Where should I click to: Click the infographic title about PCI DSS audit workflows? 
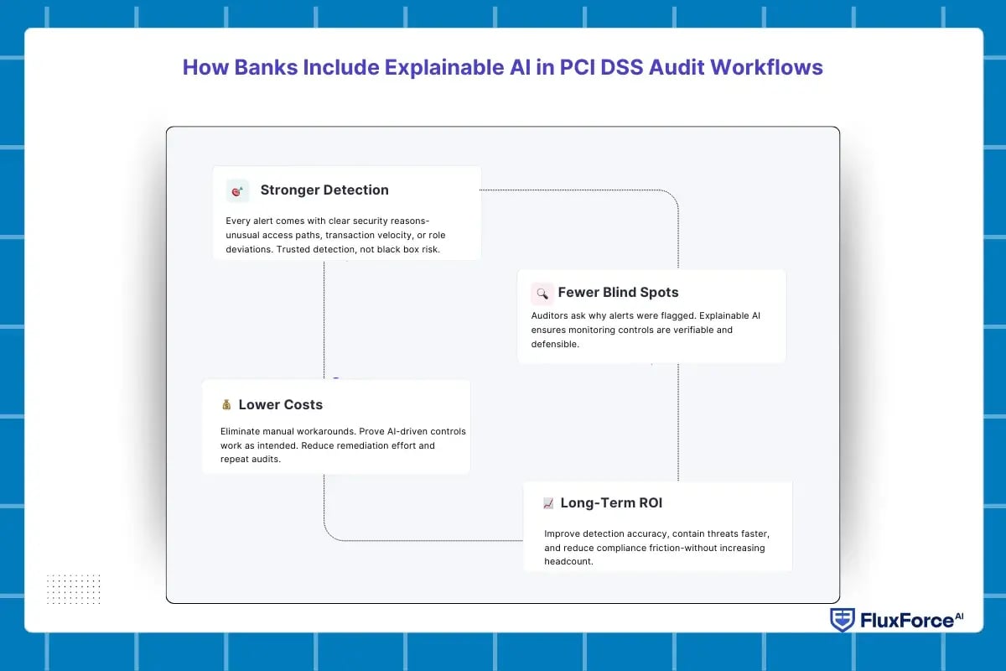pos(502,67)
